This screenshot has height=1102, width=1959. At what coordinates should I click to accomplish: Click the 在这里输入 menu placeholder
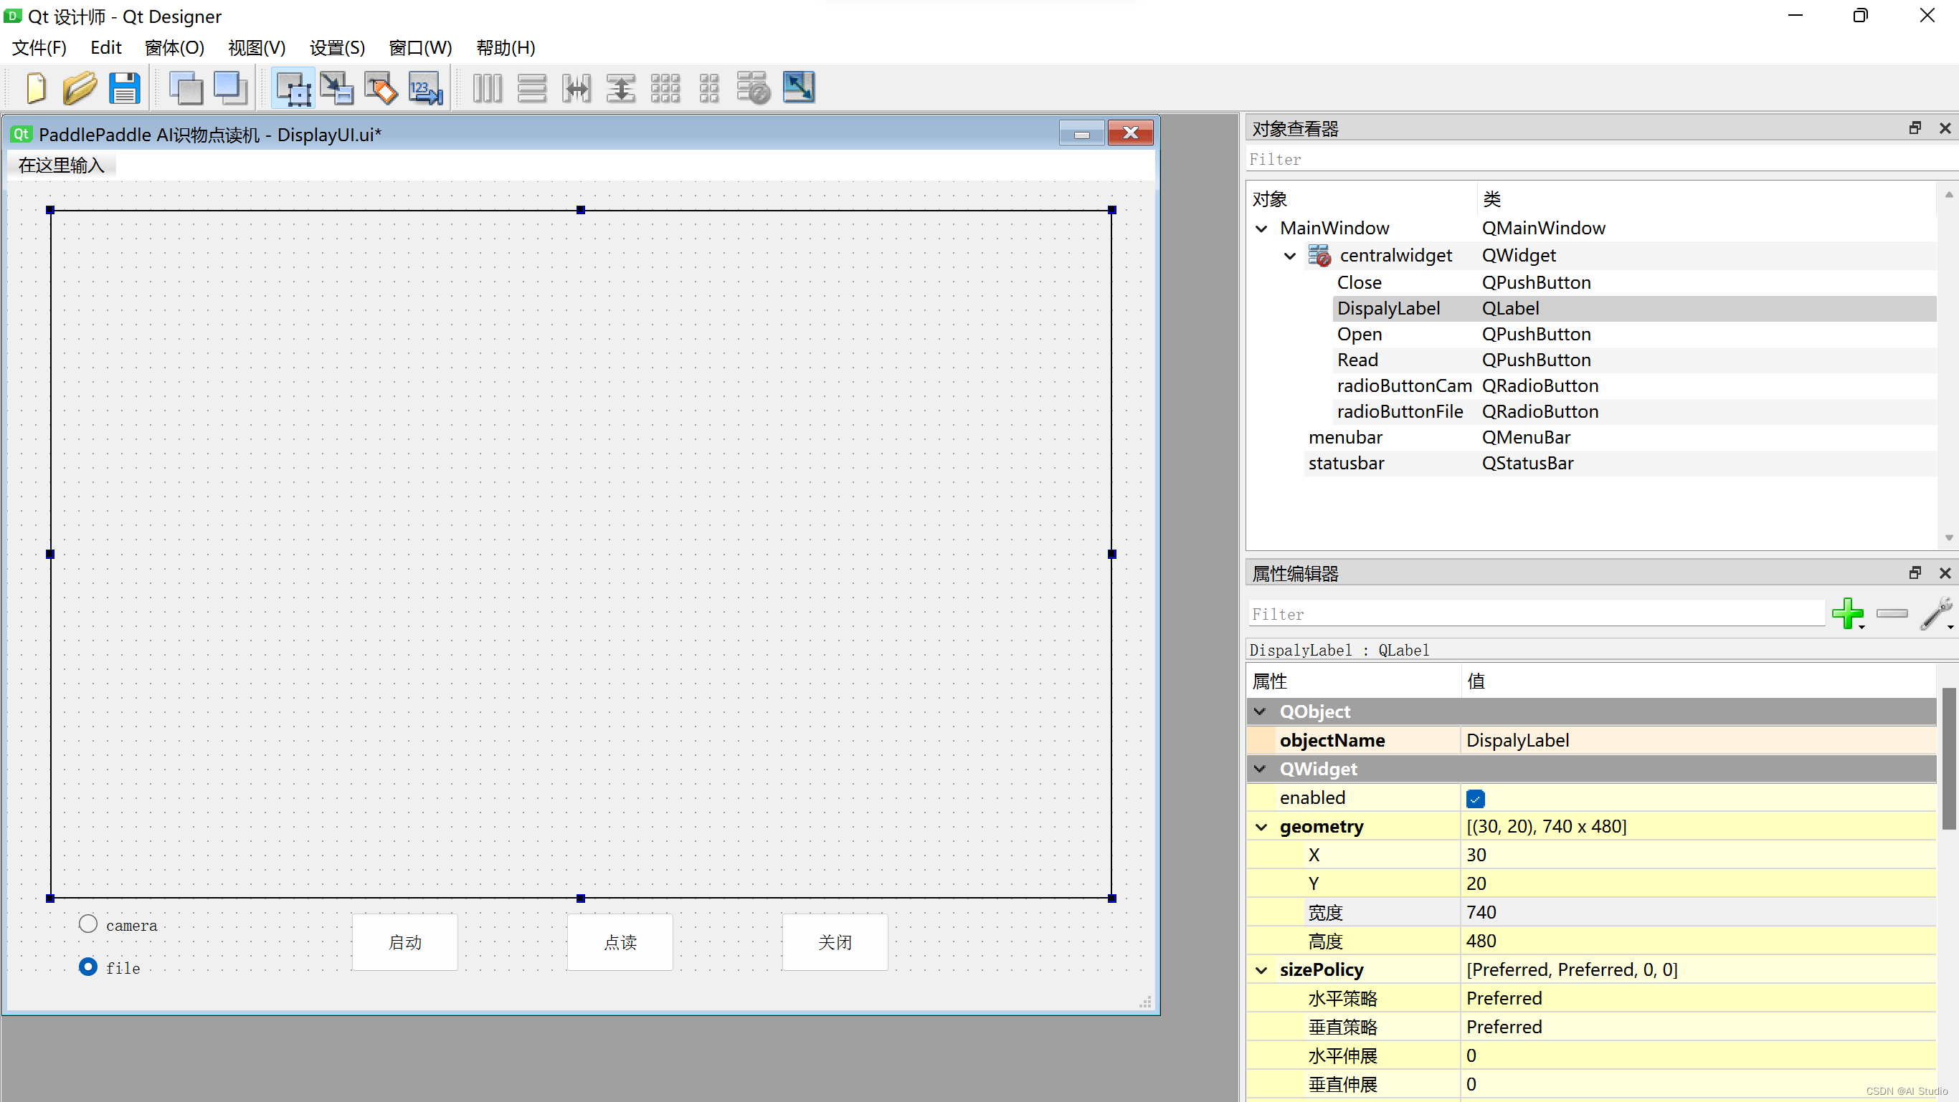coord(61,165)
